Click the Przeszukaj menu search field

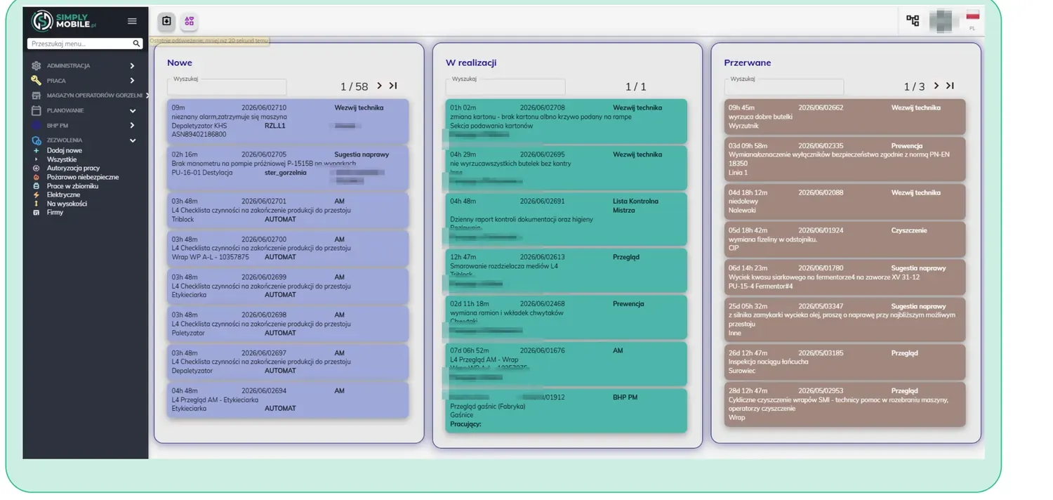click(x=79, y=44)
